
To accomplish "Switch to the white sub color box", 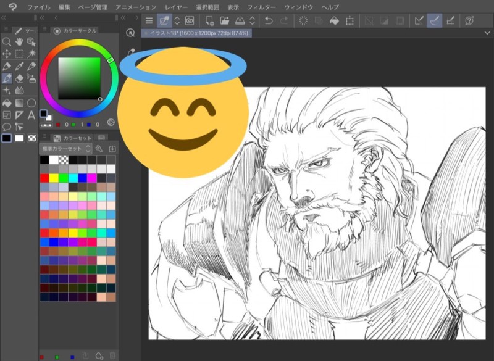I will [x=19, y=138].
